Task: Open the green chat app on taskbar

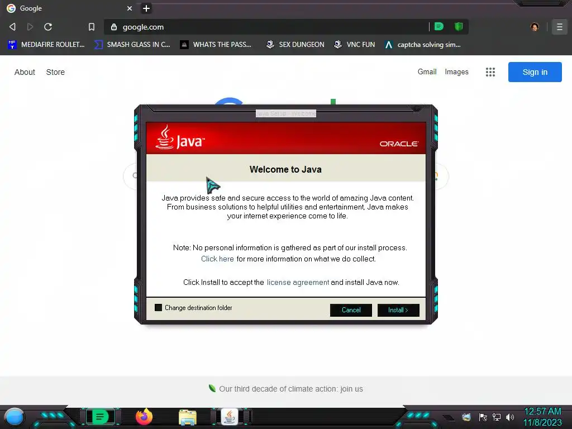Action: point(100,417)
